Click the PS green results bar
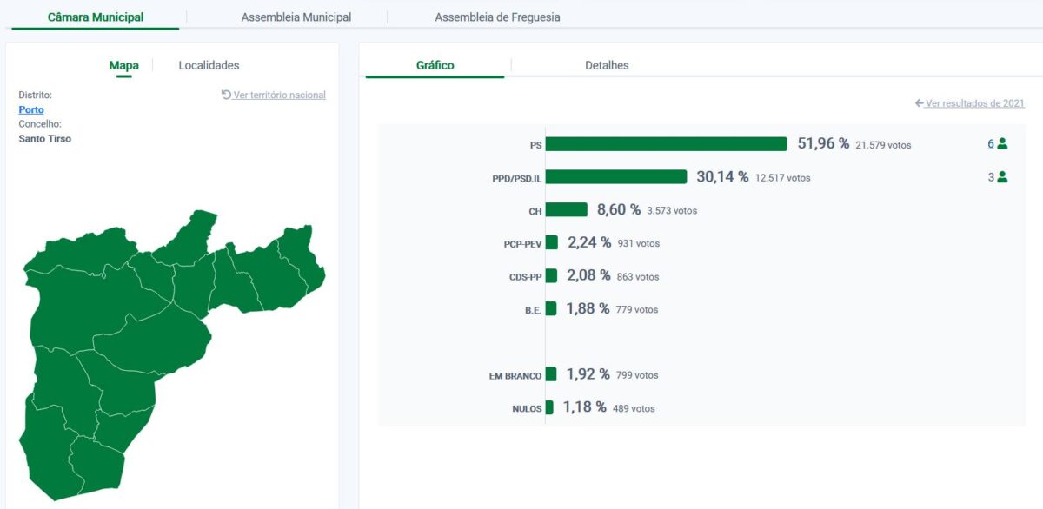1043x509 pixels. (666, 144)
